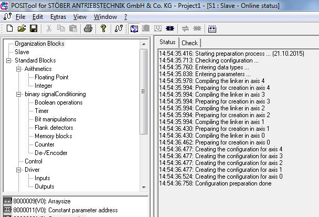Toggle the active online status toolbar icon
The width and height of the screenshot is (319, 217).
[x=134, y=29]
